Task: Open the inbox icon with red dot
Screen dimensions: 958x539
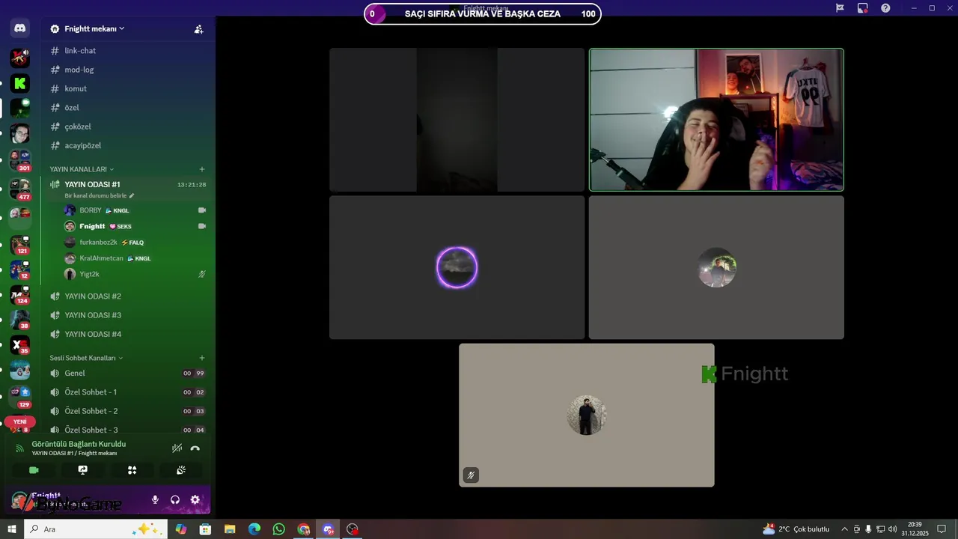Action: [x=863, y=7]
